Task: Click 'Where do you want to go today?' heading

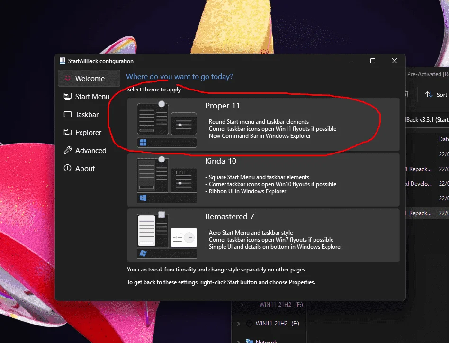Action: pos(180,77)
